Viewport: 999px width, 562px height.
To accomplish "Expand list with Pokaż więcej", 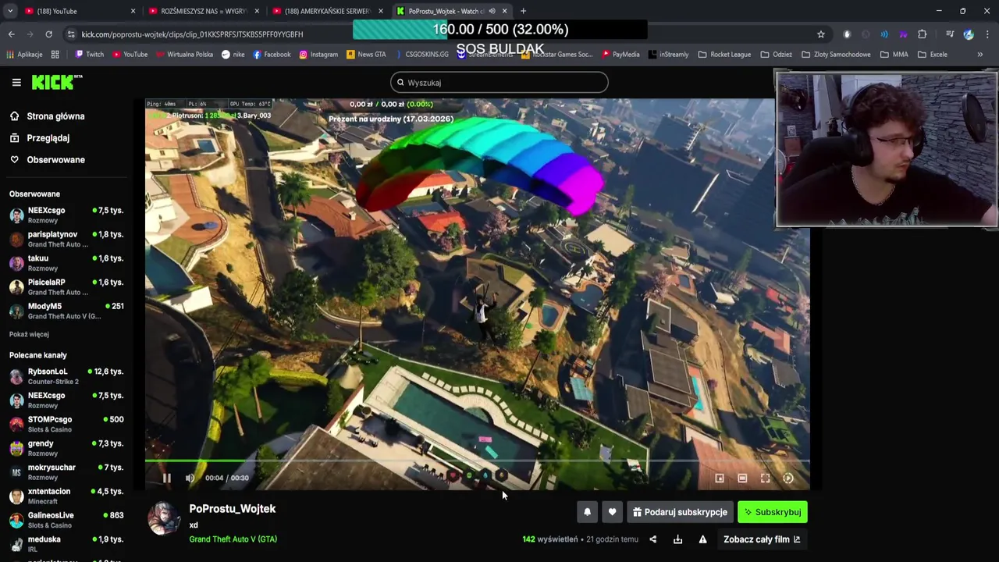I will (x=29, y=334).
